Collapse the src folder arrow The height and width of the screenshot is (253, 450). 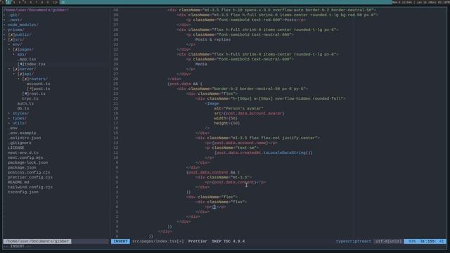point(4,39)
